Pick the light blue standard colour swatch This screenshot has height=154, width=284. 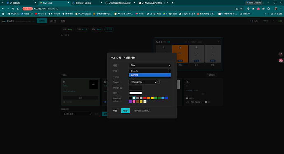[x=163, y=98]
